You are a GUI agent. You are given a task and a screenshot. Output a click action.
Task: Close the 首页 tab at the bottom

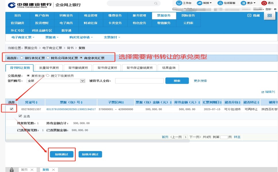(32, 170)
